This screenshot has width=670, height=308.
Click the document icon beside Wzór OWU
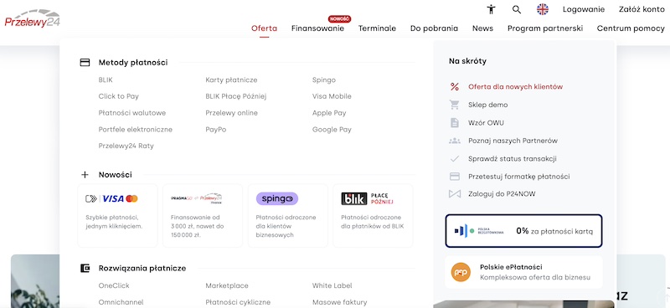(455, 122)
